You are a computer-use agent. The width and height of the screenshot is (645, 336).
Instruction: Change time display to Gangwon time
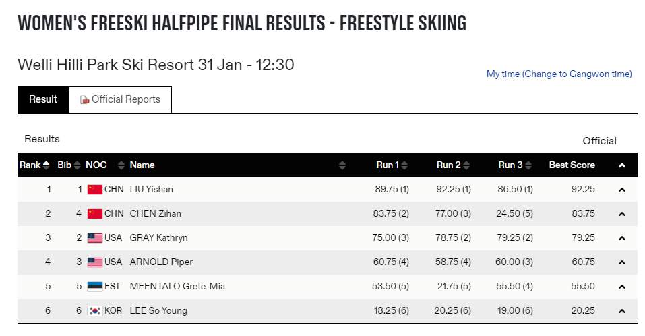point(559,74)
